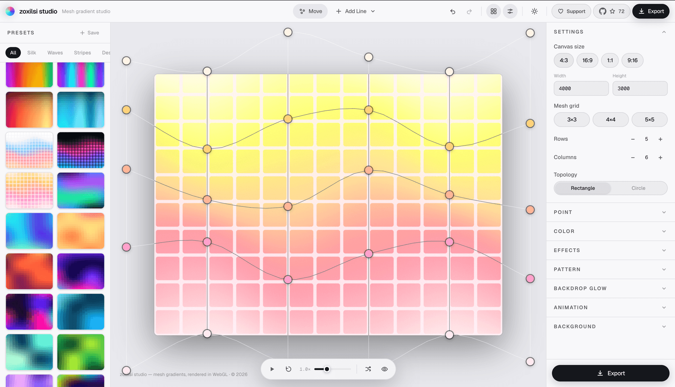
Task: Click the zoxilsi studio logo icon
Action: [10, 11]
